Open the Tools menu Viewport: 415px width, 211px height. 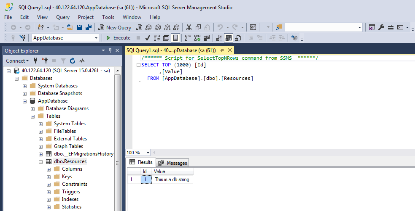point(108,17)
